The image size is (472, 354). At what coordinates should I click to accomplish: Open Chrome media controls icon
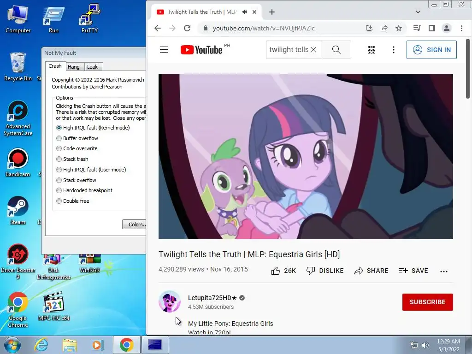point(417,28)
